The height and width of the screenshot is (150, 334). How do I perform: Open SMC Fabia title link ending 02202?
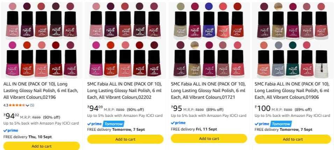[x=125, y=90]
